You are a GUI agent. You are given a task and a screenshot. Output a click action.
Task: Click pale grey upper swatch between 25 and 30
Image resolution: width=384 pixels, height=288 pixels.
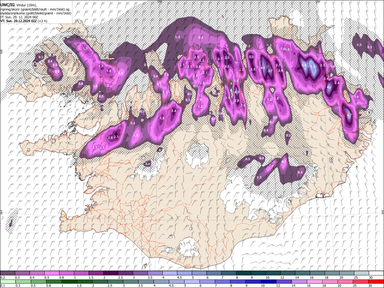point(362,273)
